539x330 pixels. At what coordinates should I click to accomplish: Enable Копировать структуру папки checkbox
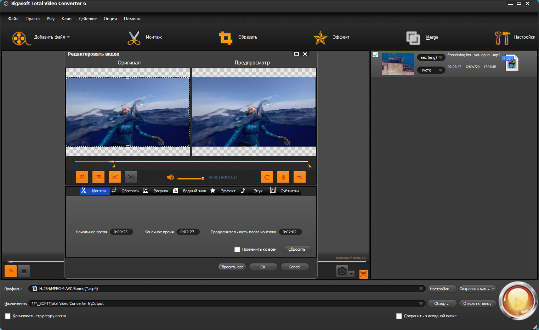pos(8,316)
